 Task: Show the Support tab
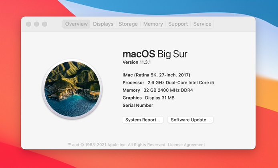point(178,24)
